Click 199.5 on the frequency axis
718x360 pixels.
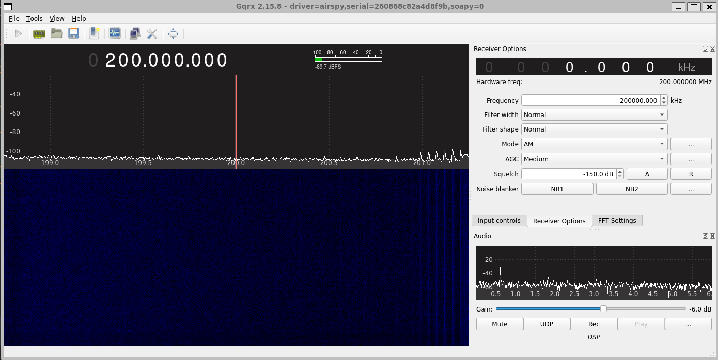point(143,163)
